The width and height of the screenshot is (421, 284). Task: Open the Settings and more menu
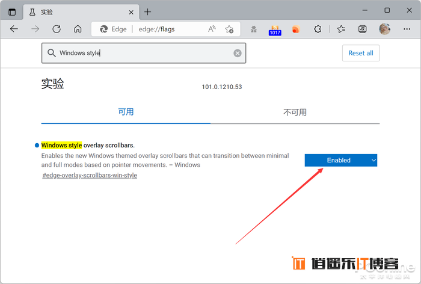point(407,29)
